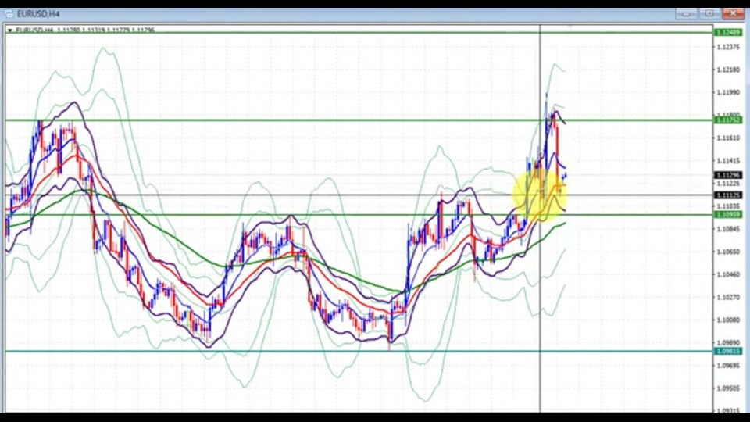This screenshot has width=750, height=422.
Task: Click the 1.12375 price scale label
Action: tap(728, 47)
